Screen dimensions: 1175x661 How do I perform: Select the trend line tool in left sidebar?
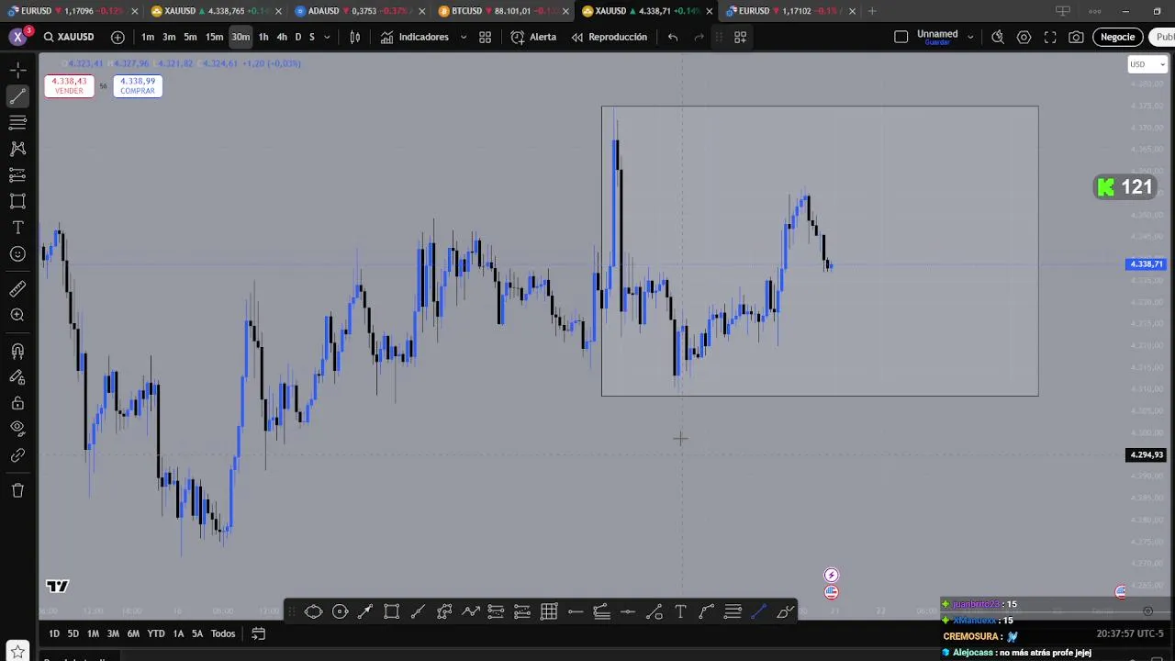[x=17, y=95]
